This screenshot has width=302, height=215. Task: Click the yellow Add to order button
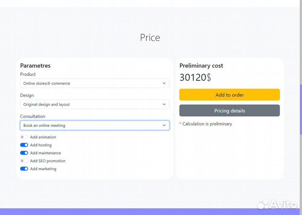tap(229, 95)
